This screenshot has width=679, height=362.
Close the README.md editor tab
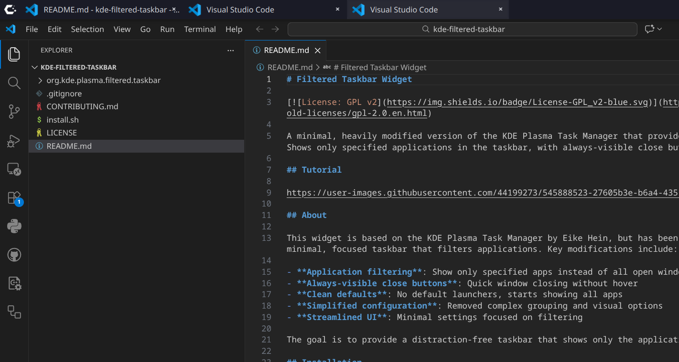coord(317,50)
